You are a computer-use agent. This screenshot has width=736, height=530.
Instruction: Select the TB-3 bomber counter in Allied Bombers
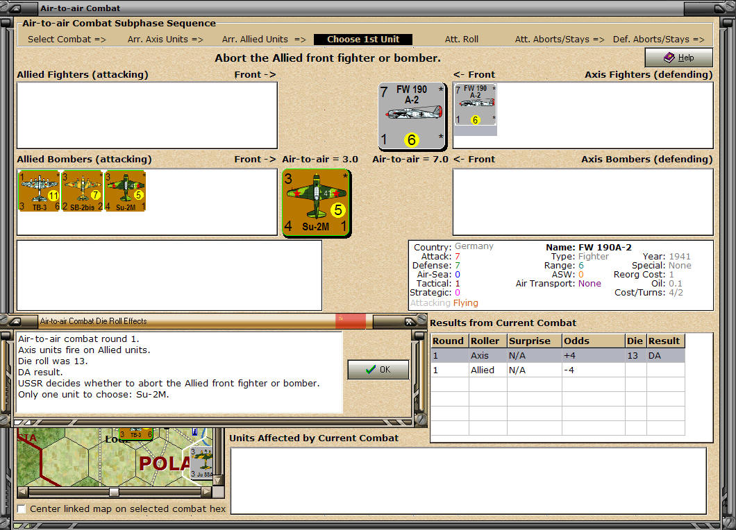(x=40, y=191)
